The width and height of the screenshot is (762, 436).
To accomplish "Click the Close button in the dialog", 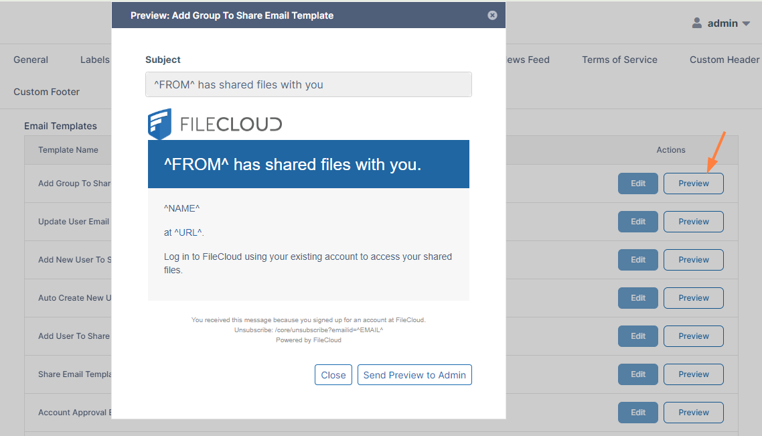I will pos(333,375).
